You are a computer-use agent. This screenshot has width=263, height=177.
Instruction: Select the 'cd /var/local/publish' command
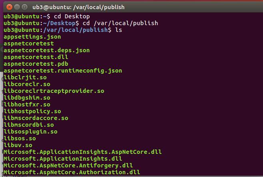pyautogui.click(x=120, y=23)
